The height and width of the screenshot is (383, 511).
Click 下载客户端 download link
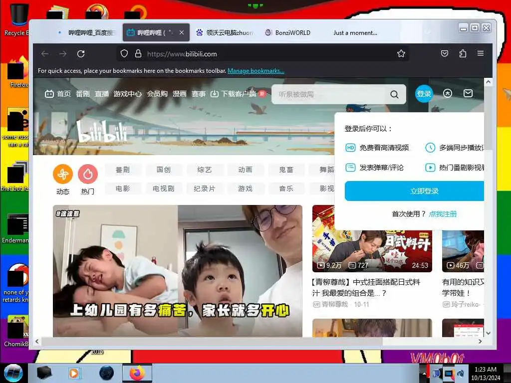coord(238,94)
